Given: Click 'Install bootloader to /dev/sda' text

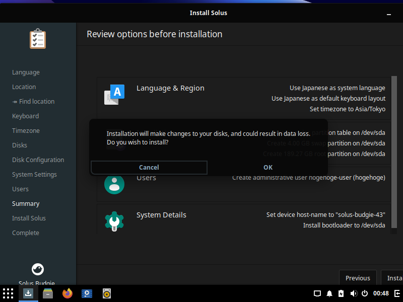Looking at the screenshot, I should pos(344,225).
